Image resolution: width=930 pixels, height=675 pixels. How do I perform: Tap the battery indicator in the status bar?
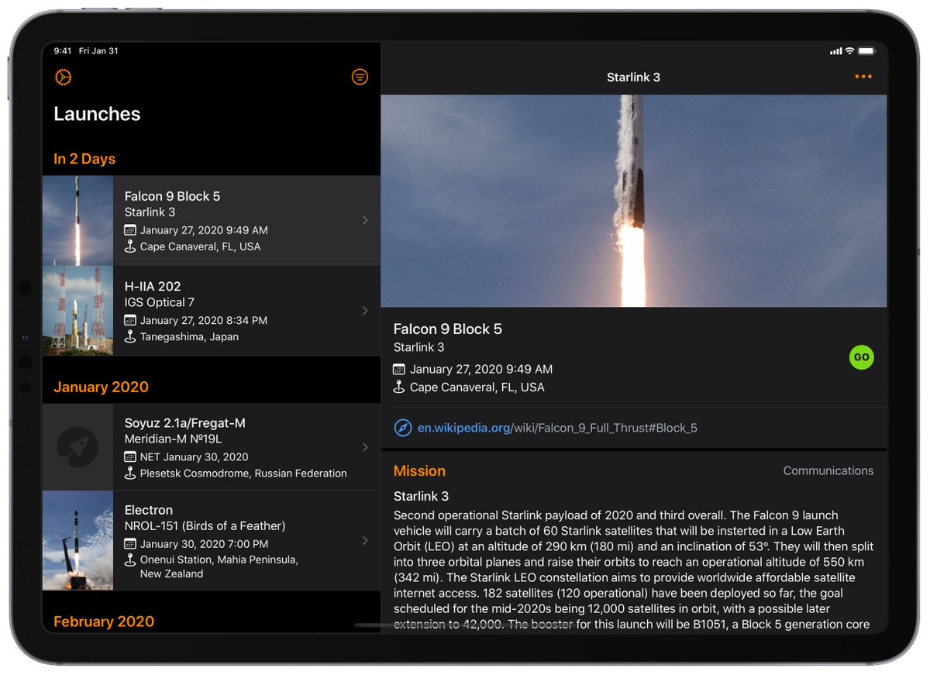tap(866, 51)
